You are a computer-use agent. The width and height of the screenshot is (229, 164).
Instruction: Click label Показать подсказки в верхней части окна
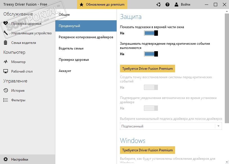coord(152,27)
